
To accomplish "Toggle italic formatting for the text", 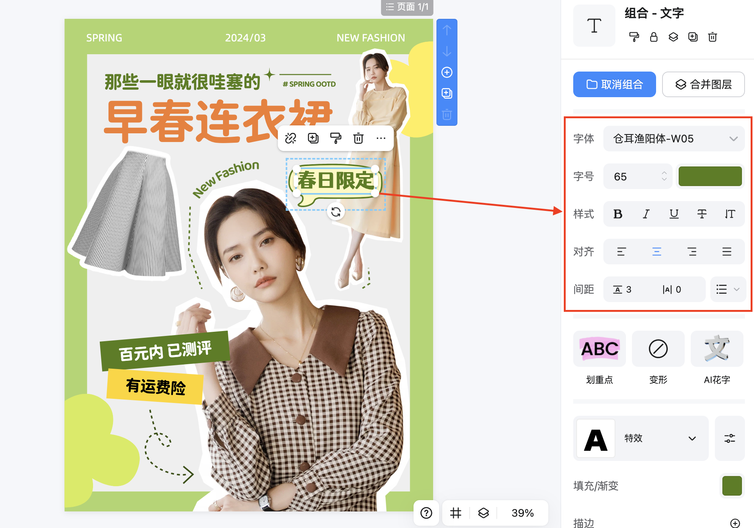I will [646, 214].
